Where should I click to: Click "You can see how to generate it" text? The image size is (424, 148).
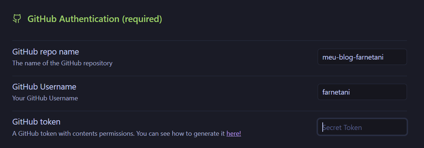pos(181,134)
